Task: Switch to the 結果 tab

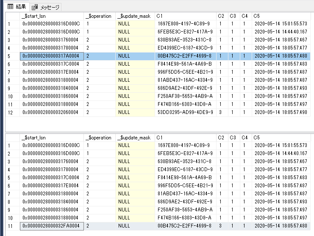Action: [x=17, y=7]
